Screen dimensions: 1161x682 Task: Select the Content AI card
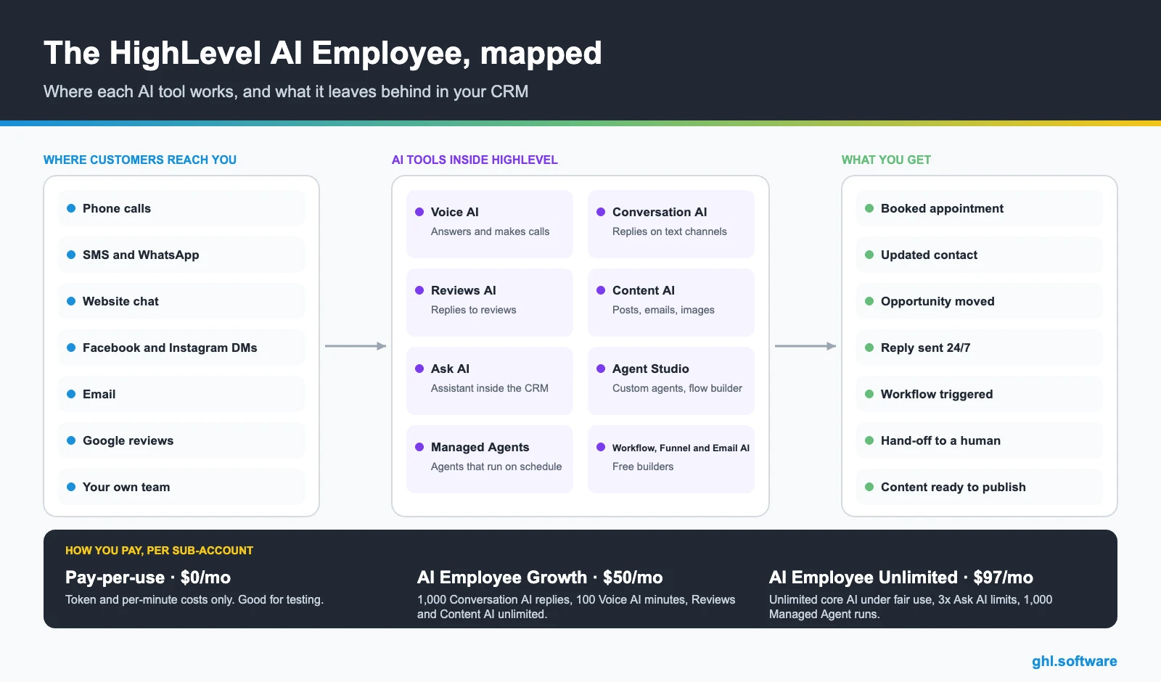tap(671, 303)
